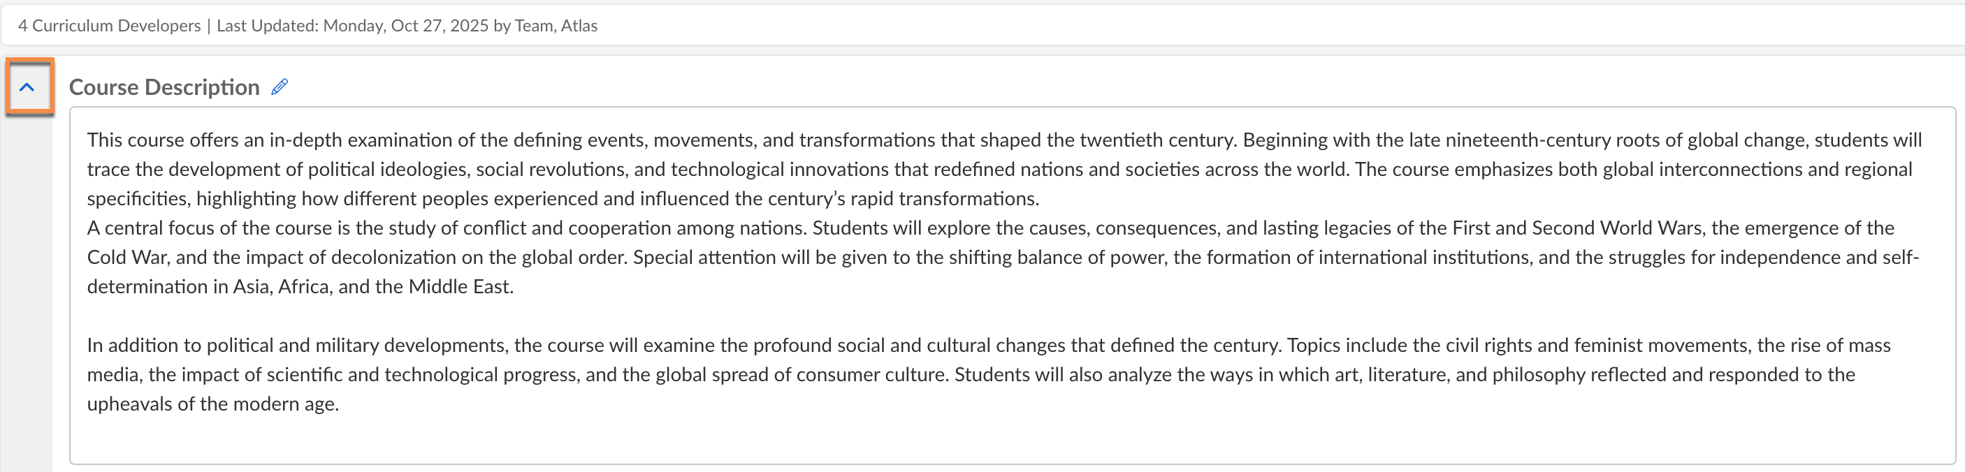Click the paragraph starting "In addition to political"
This screenshot has width=1965, height=472.
534,374
